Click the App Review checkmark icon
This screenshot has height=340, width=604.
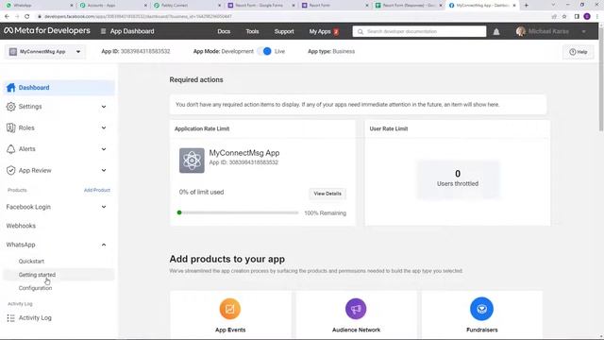coord(10,170)
